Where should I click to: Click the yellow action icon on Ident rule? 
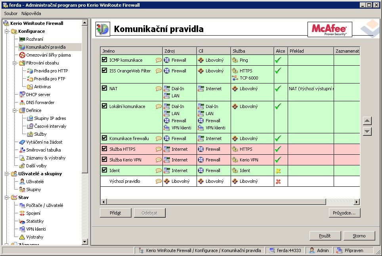278,171
